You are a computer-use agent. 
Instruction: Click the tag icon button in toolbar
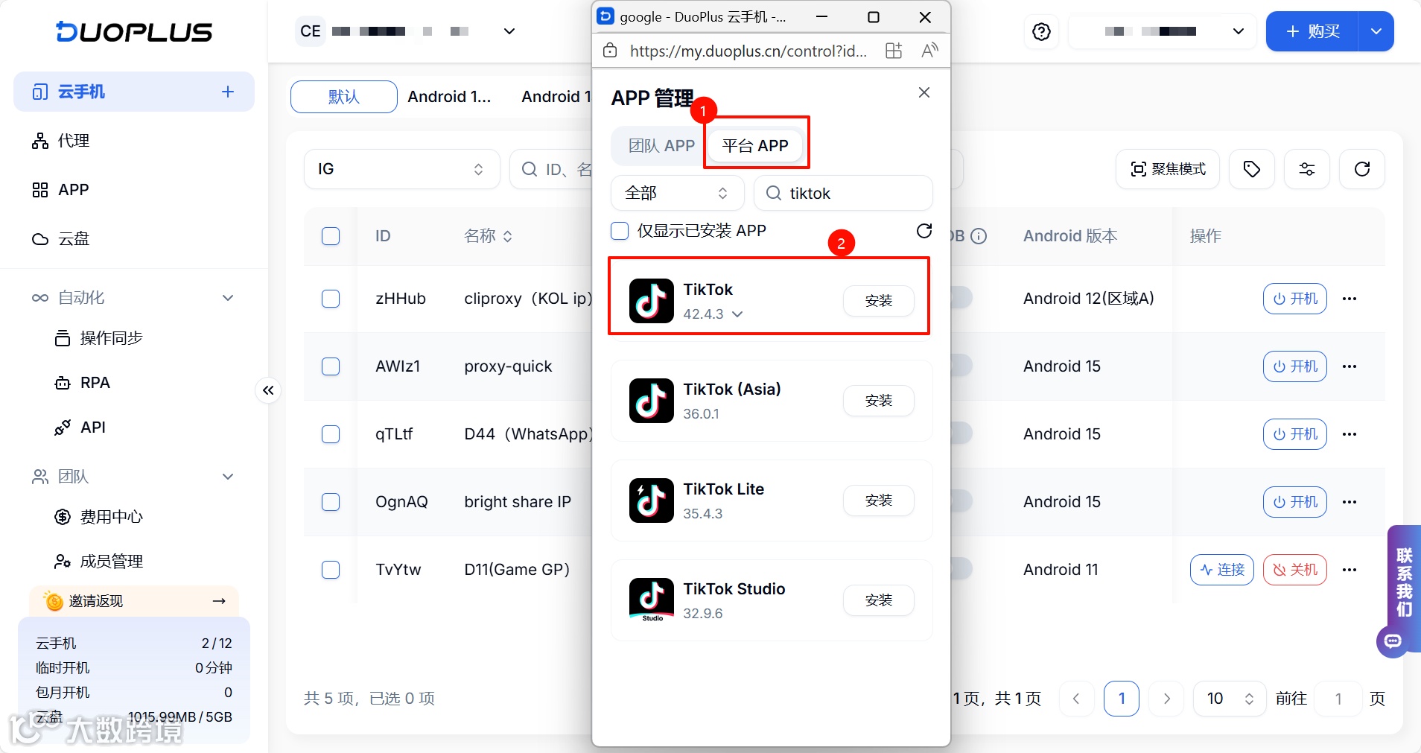[x=1252, y=169]
